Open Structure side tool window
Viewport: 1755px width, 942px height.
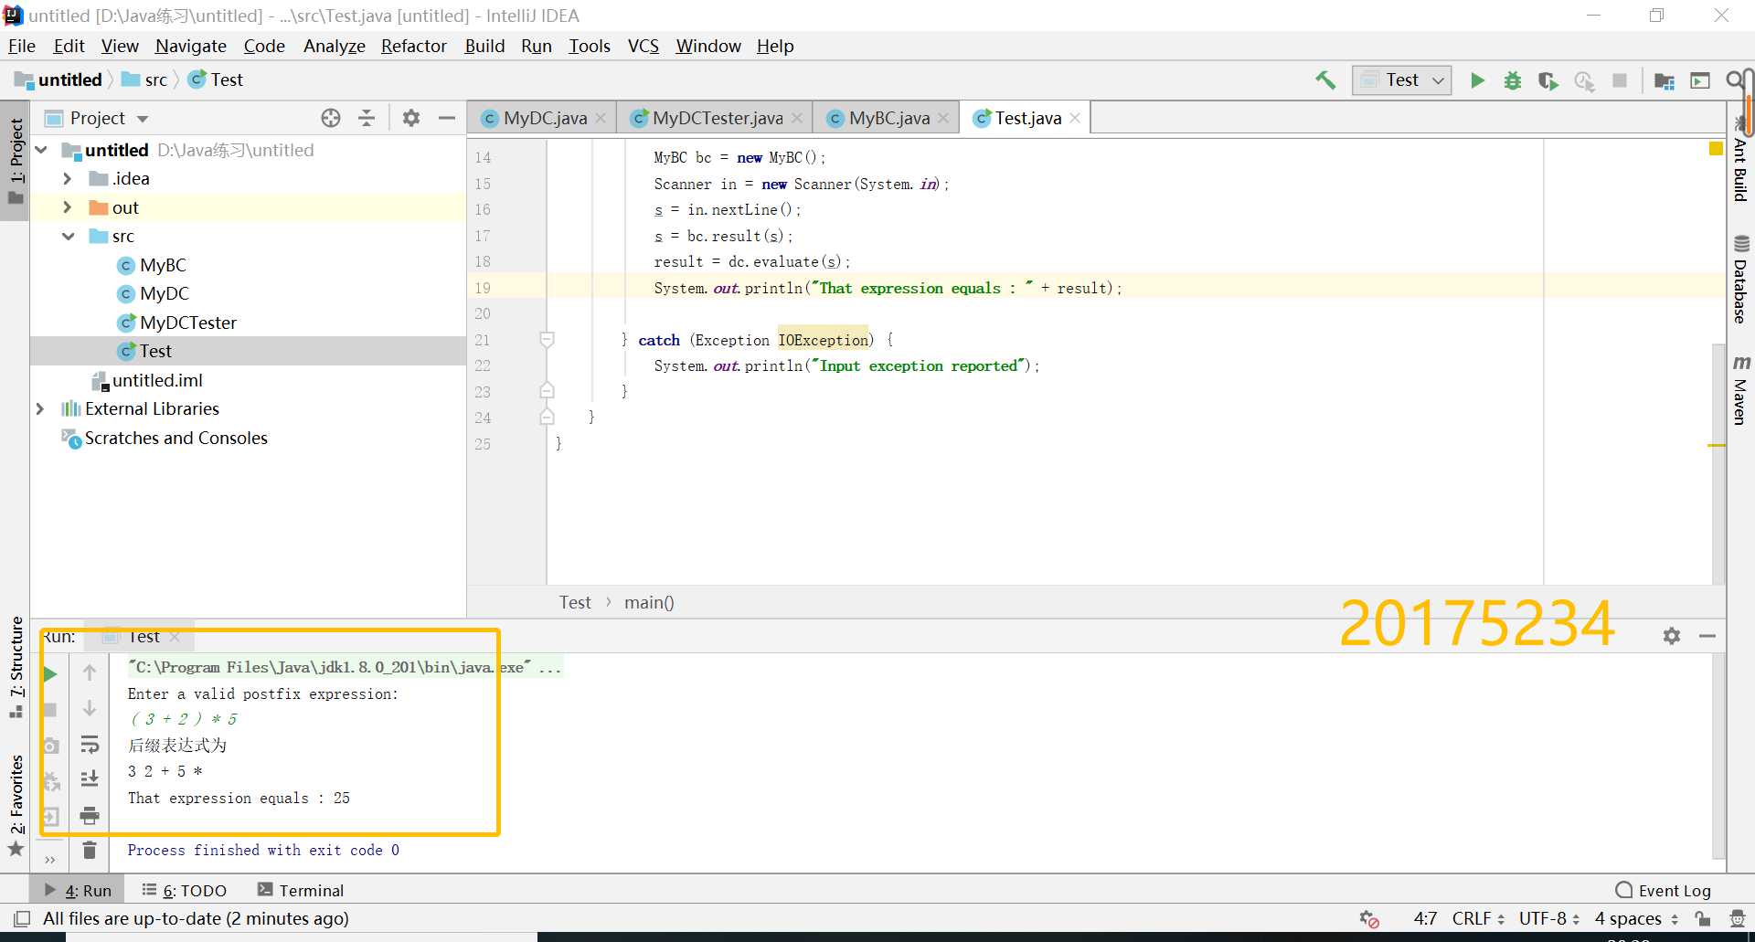coord(16,667)
